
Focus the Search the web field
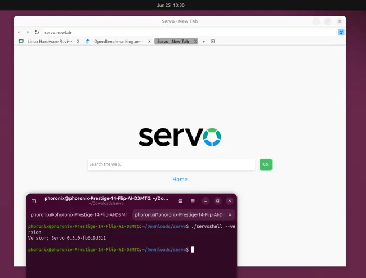pyautogui.click(x=171, y=164)
